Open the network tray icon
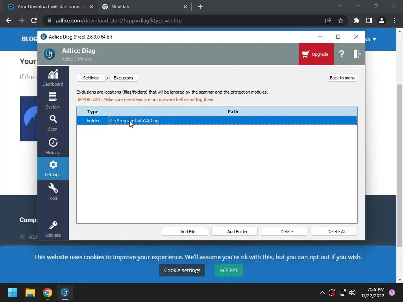 (342, 293)
